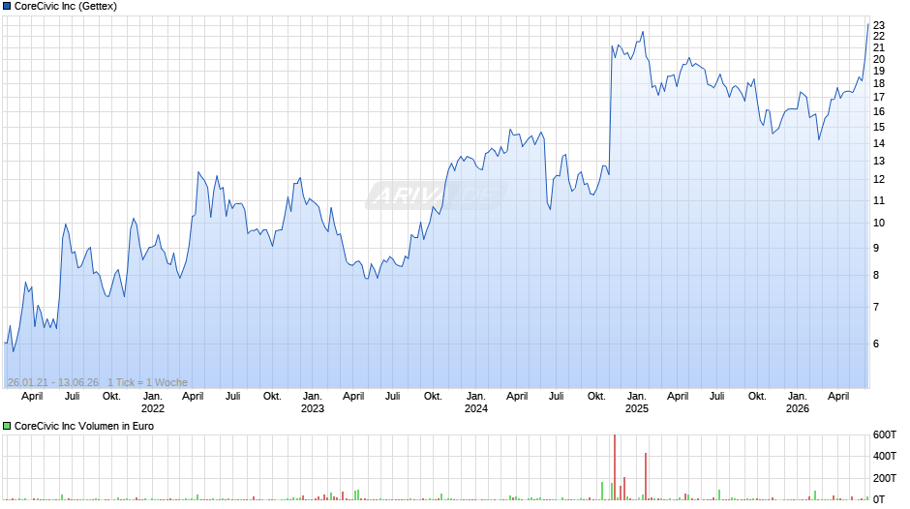Click the volume axis label 400T
910x509 pixels.
tap(885, 456)
